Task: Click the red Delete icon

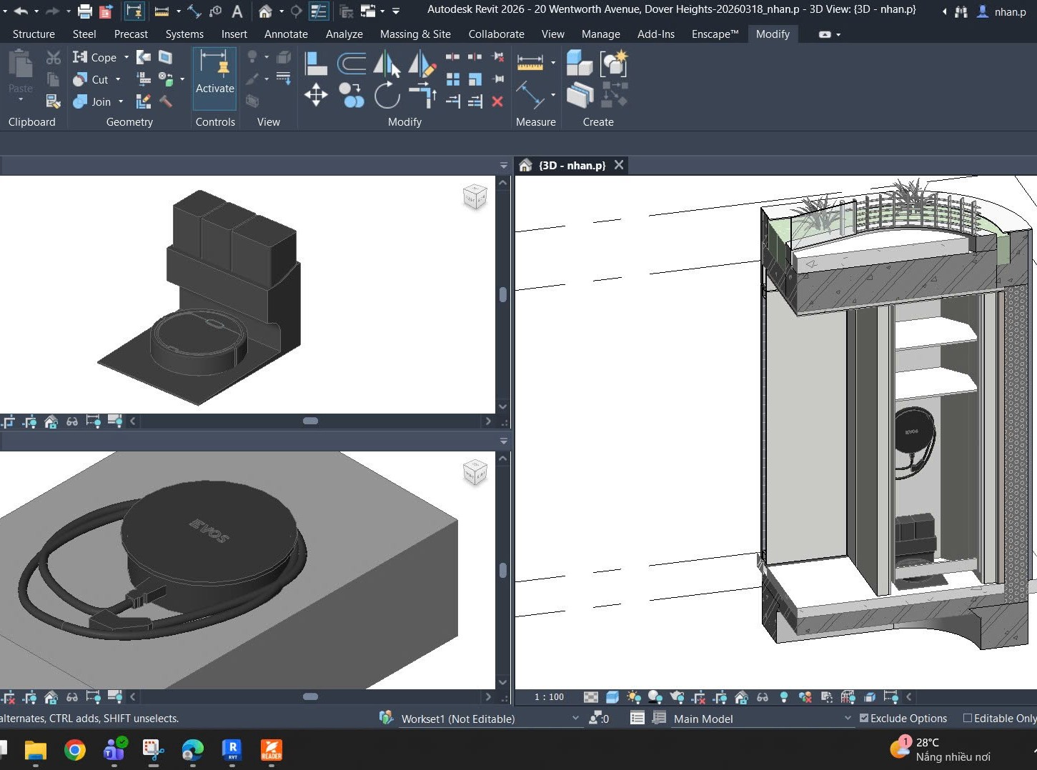Action: [497, 101]
